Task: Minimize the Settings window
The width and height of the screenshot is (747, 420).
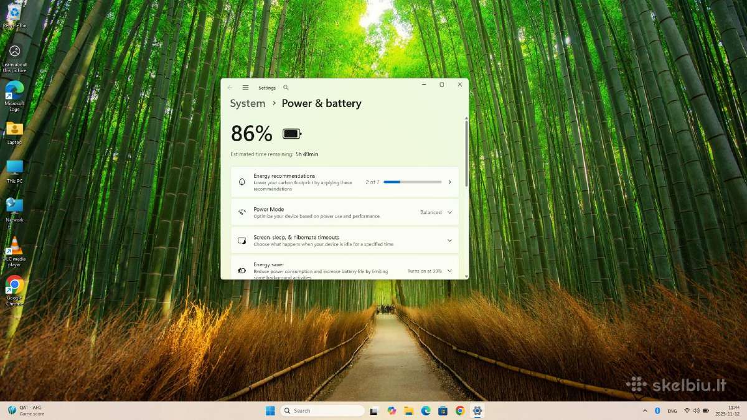Action: click(x=423, y=85)
